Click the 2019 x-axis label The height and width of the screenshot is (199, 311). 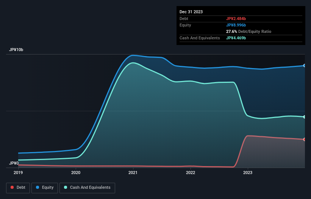pos(18,173)
